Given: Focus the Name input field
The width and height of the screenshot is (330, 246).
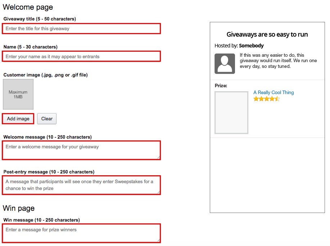Looking at the screenshot, I should point(81,56).
